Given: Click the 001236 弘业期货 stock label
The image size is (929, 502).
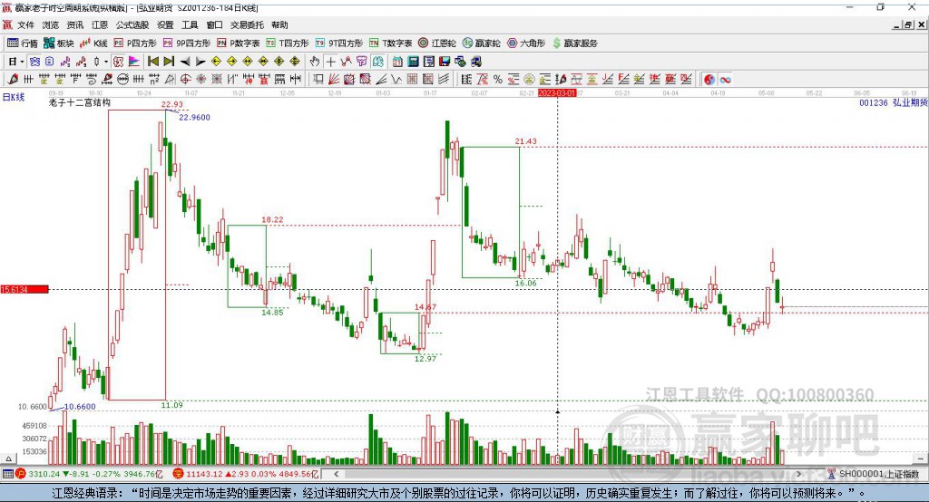Looking at the screenshot, I should pyautogui.click(x=893, y=103).
